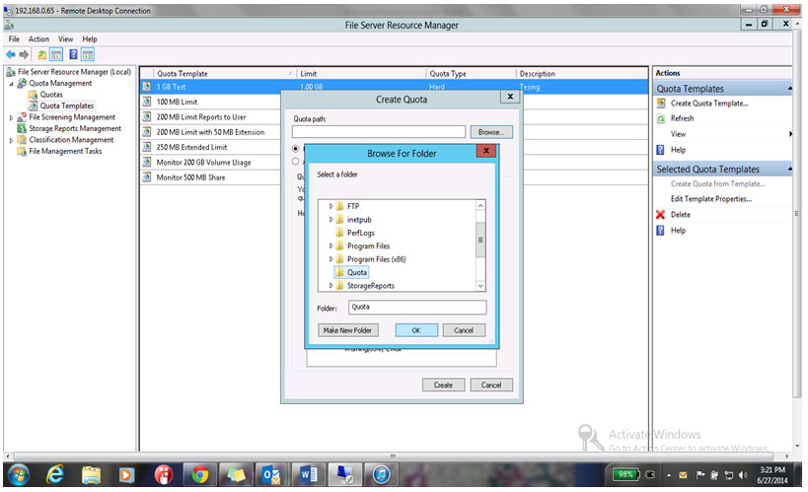
Task: Expand the Program Files (x86) folder node
Action: coord(331,259)
